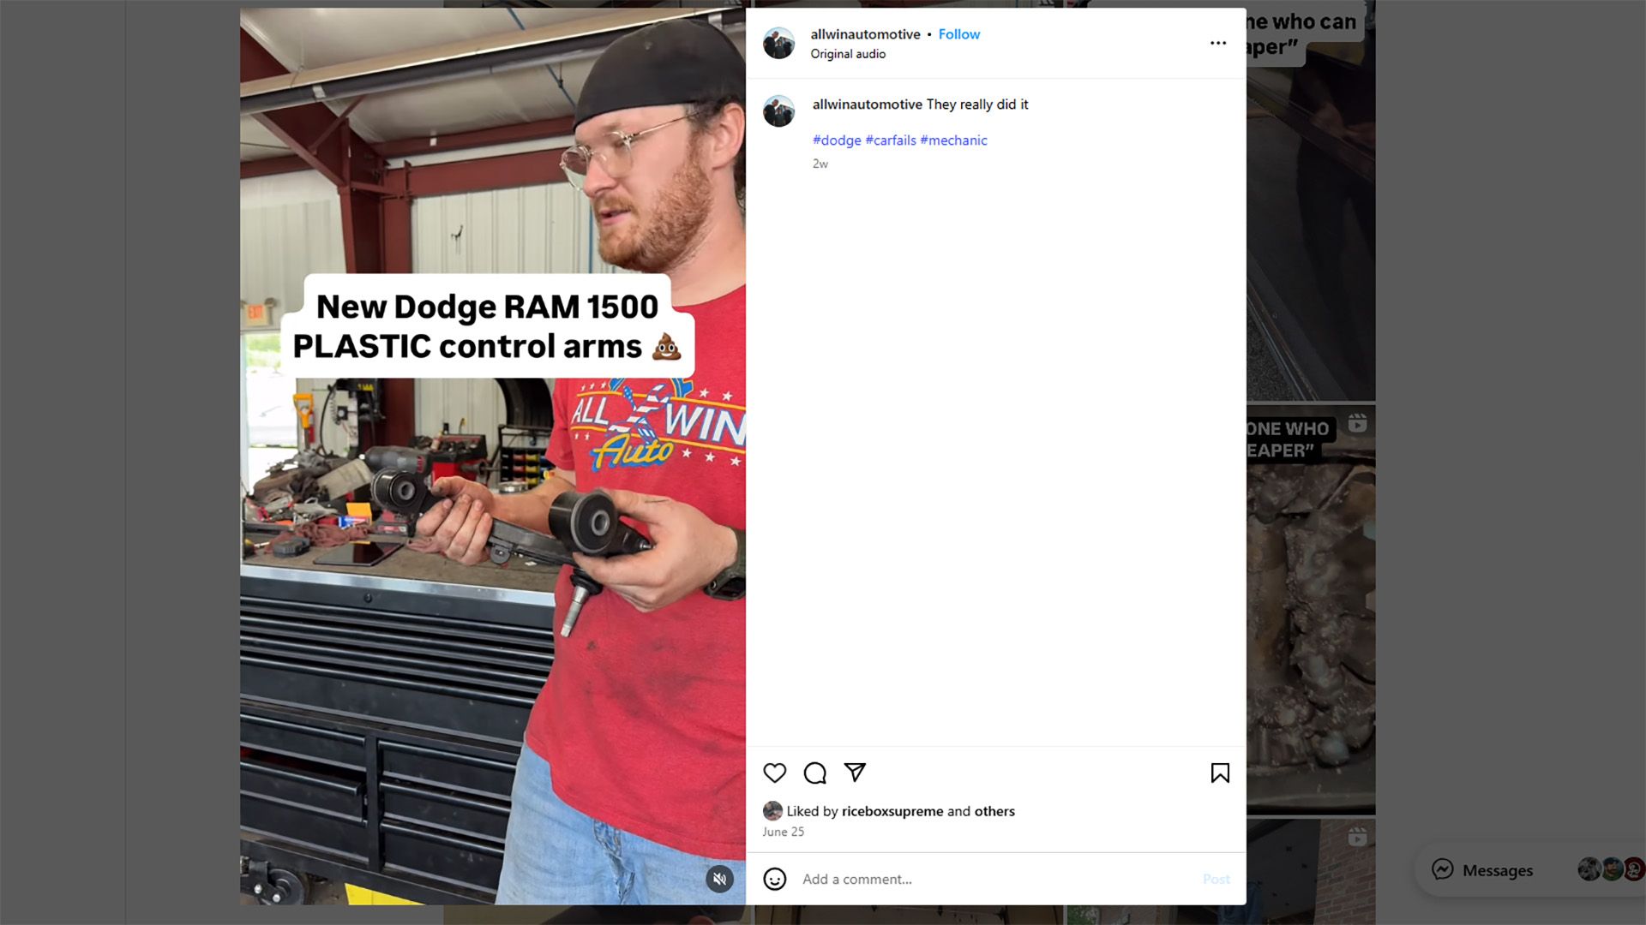Open the emoji picker for commenting

tap(775, 879)
